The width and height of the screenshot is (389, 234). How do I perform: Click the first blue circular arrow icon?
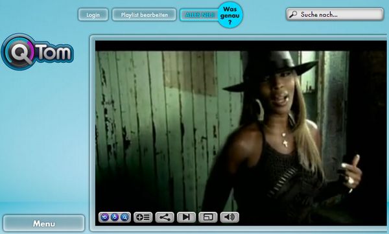pos(104,217)
